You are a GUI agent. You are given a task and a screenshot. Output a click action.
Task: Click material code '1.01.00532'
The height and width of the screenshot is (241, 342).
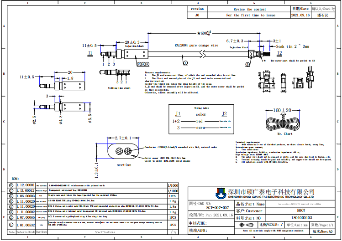click(26, 225)
